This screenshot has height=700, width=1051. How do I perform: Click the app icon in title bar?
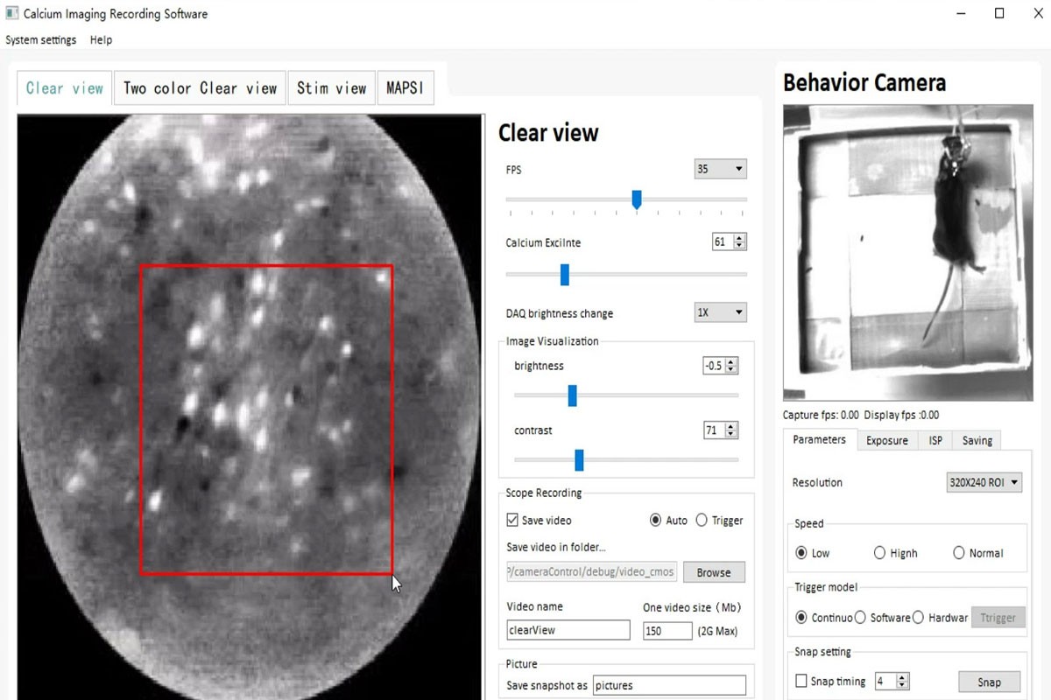pos(11,14)
